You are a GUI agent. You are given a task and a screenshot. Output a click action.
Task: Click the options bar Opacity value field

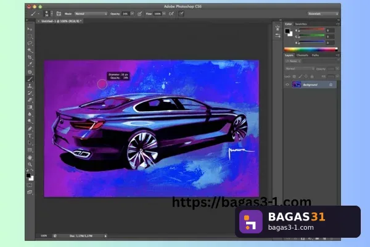(x=125, y=14)
